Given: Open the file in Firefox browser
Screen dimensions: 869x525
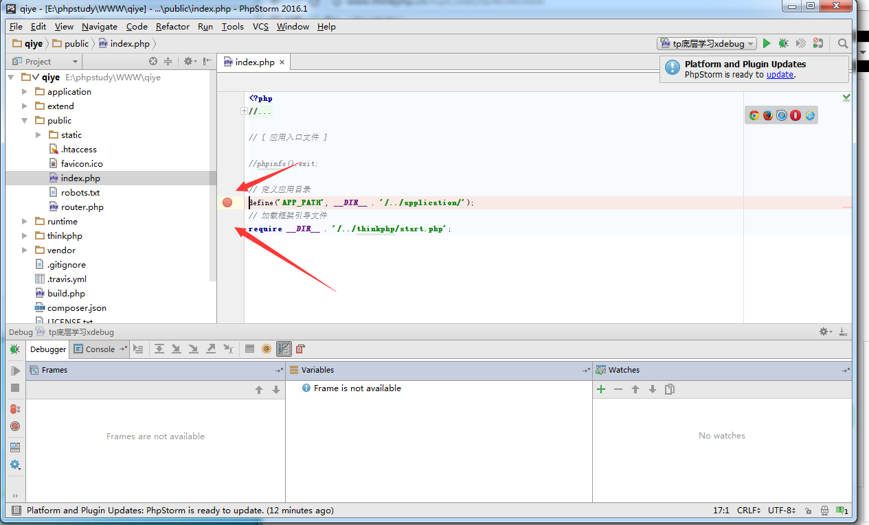Looking at the screenshot, I should pos(767,115).
